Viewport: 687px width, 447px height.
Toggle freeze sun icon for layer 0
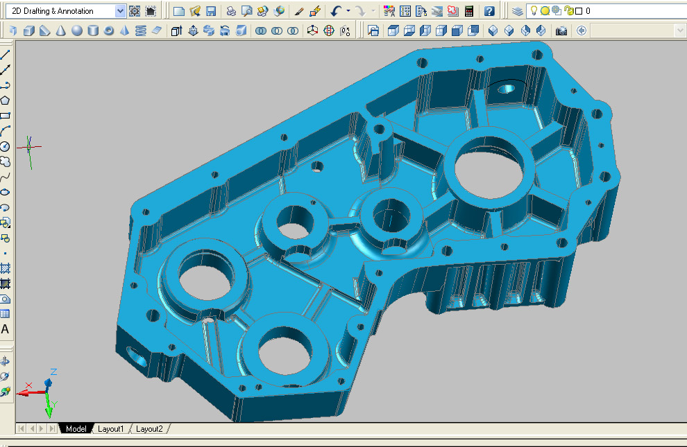point(545,11)
